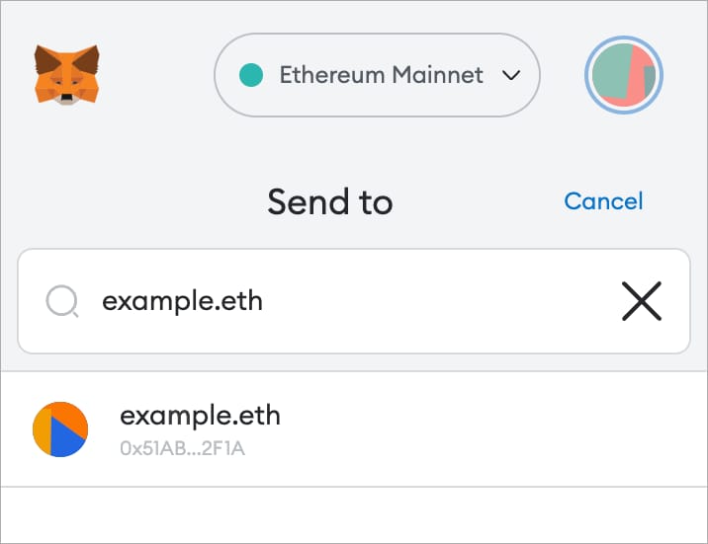Click the magnifier search icon

pyautogui.click(x=61, y=301)
